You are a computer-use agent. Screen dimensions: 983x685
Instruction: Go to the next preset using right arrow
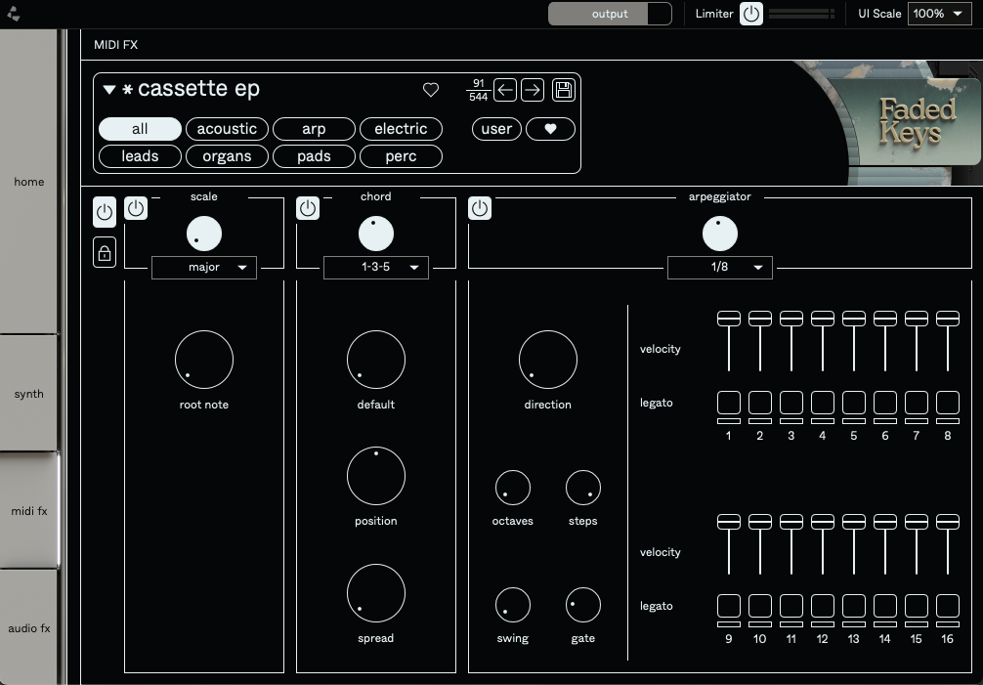tap(533, 90)
